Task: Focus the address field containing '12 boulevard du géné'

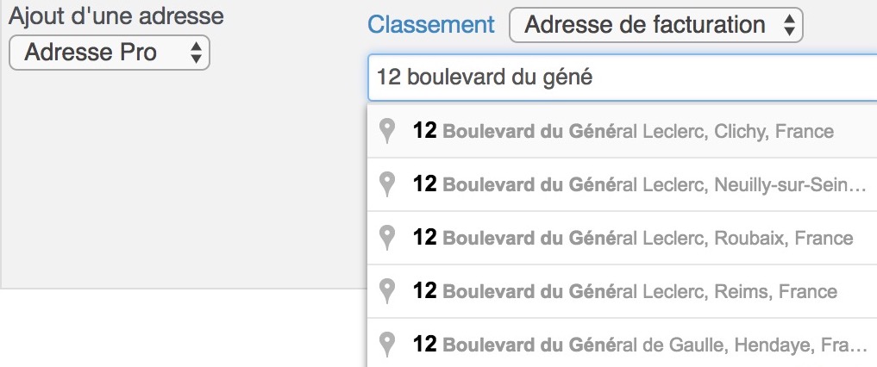Action: (622, 78)
